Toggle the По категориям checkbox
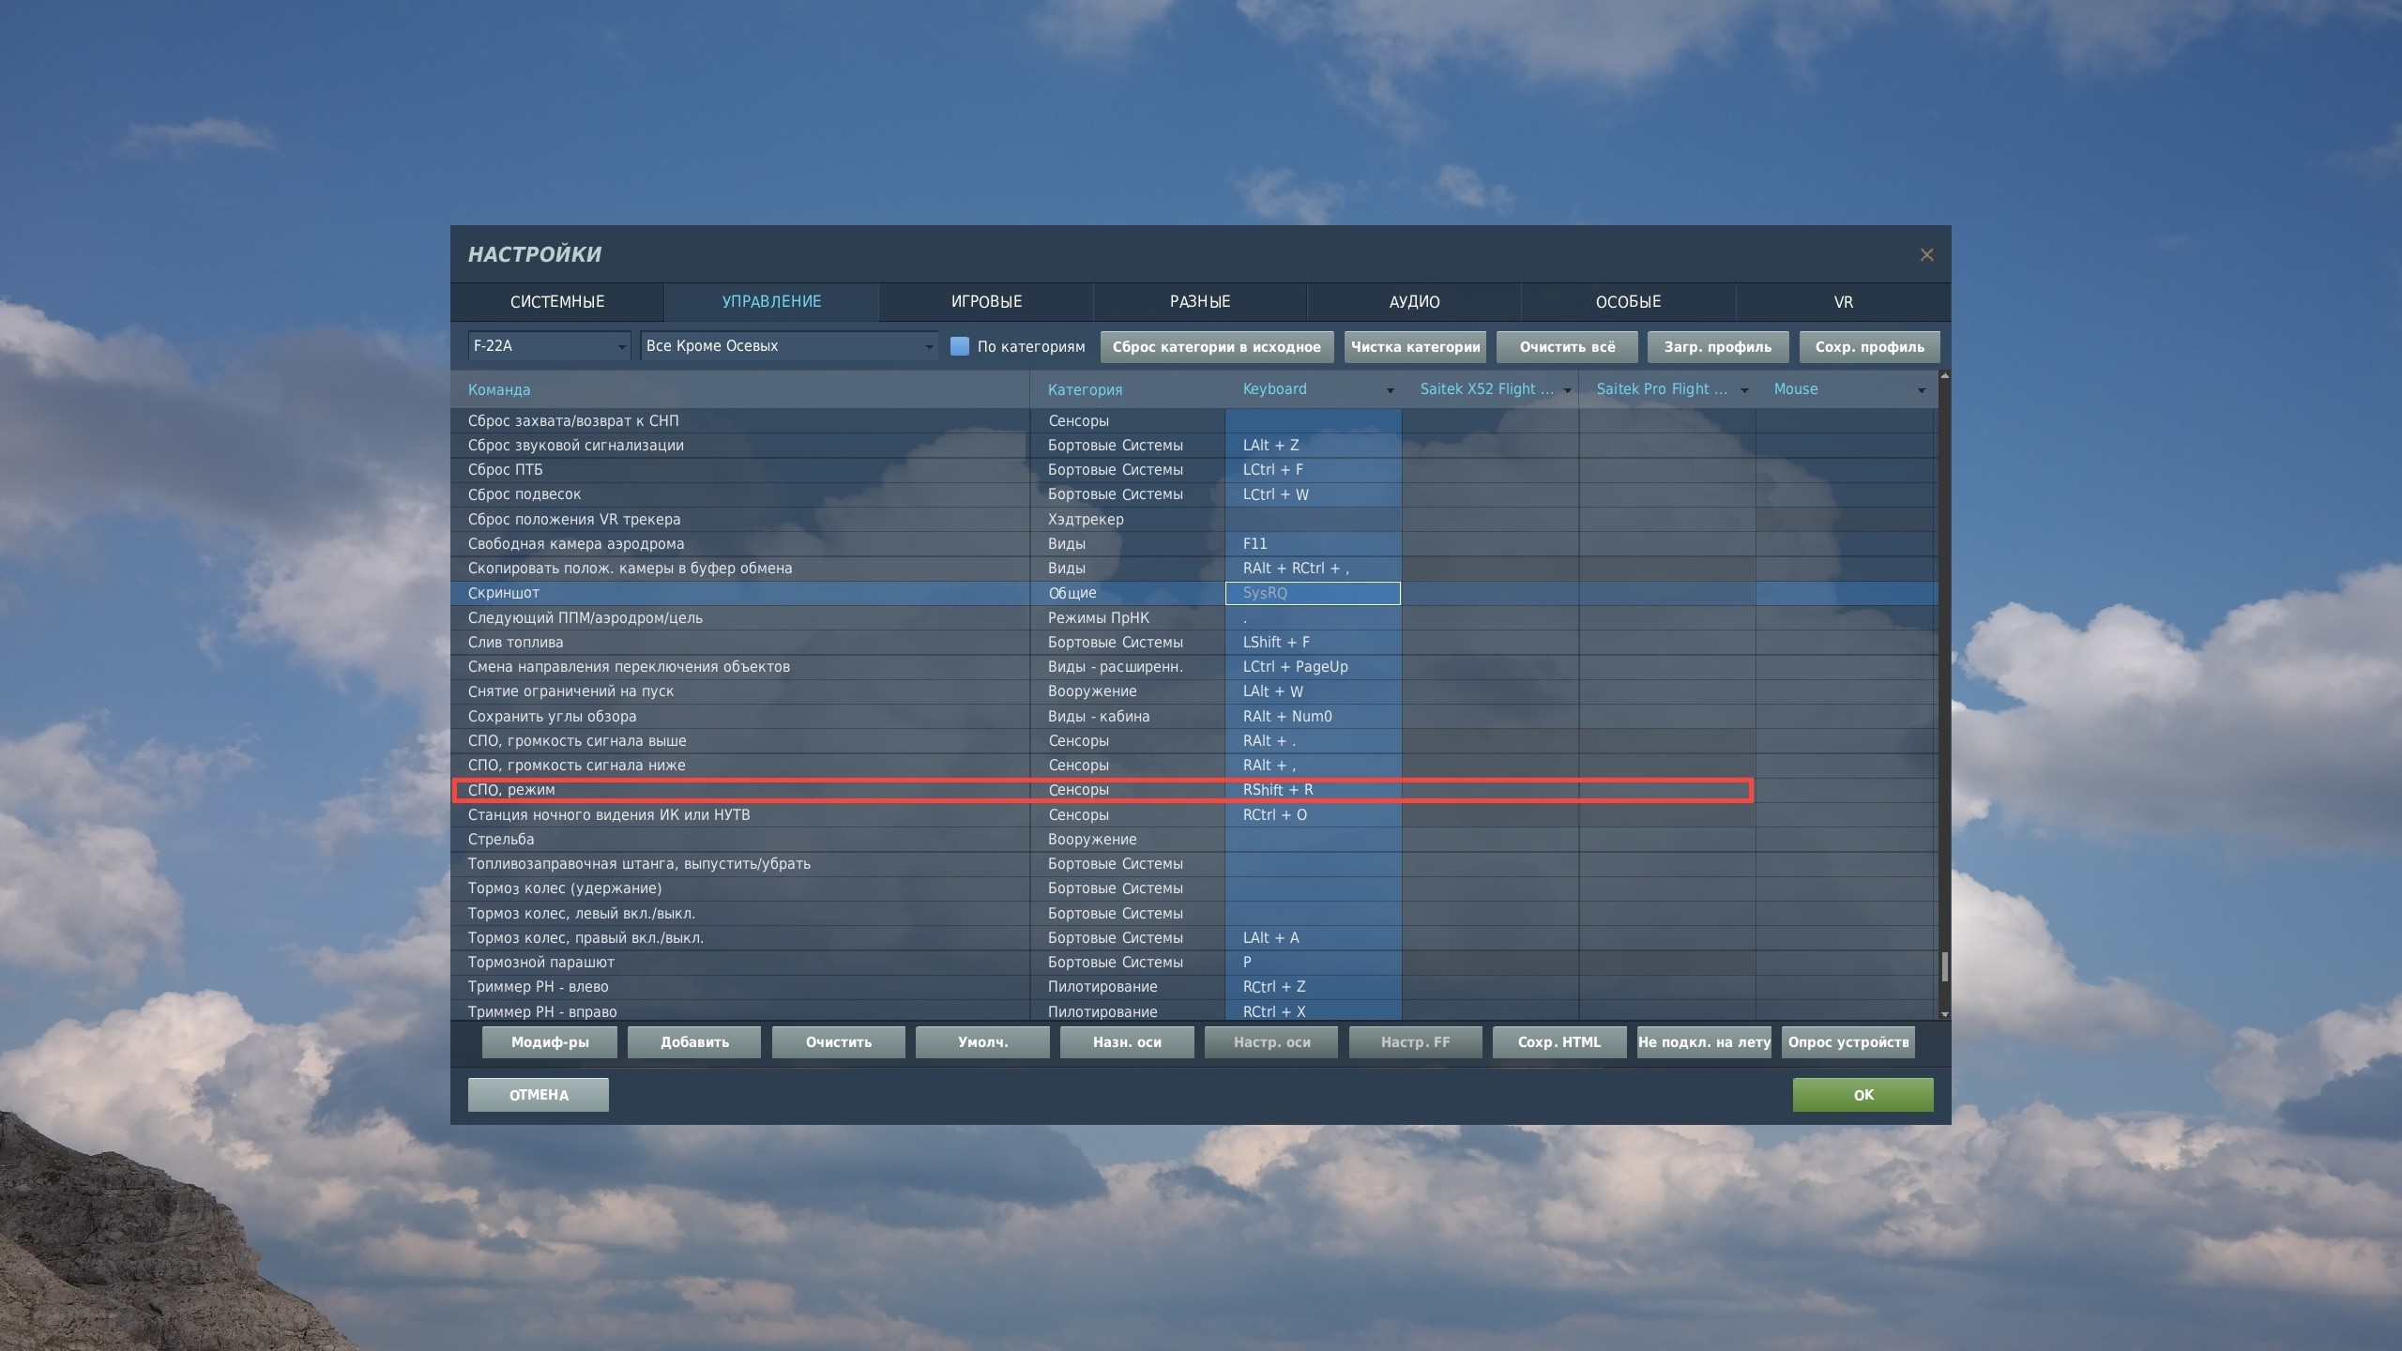Screen dimensions: 2402x1351 (959, 346)
